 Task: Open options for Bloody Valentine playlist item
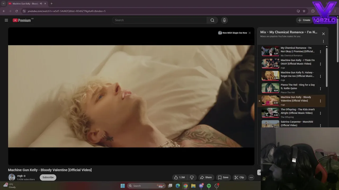pos(320,101)
